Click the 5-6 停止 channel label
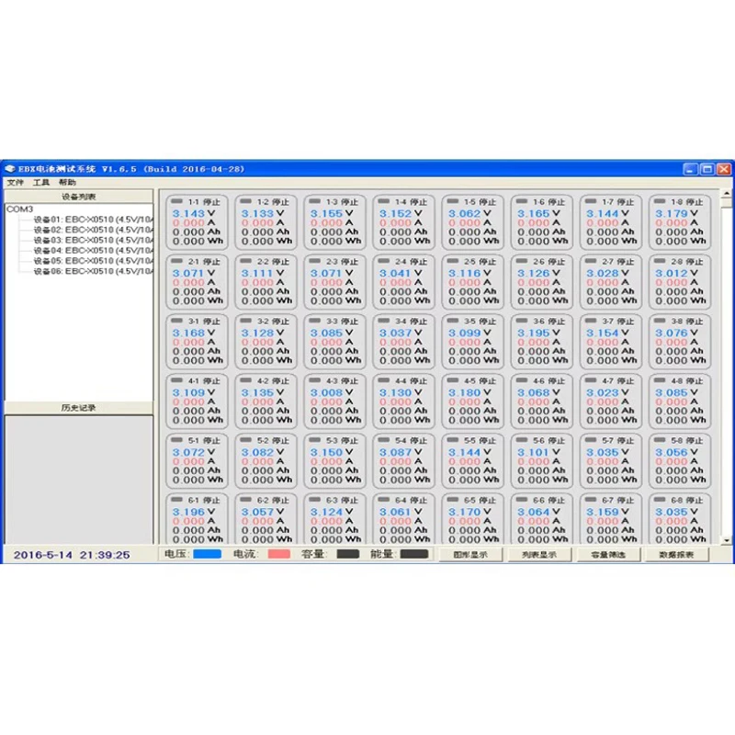The width and height of the screenshot is (735, 735). tap(549, 441)
